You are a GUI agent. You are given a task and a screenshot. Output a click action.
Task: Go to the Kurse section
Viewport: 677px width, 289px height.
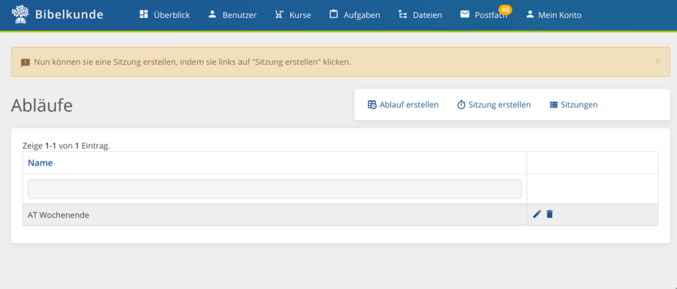293,15
